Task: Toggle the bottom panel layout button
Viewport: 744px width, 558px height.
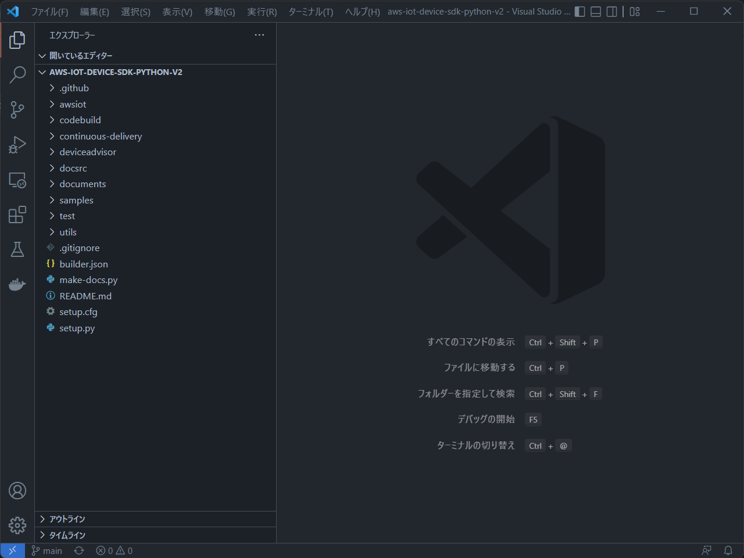Action: 596,12
